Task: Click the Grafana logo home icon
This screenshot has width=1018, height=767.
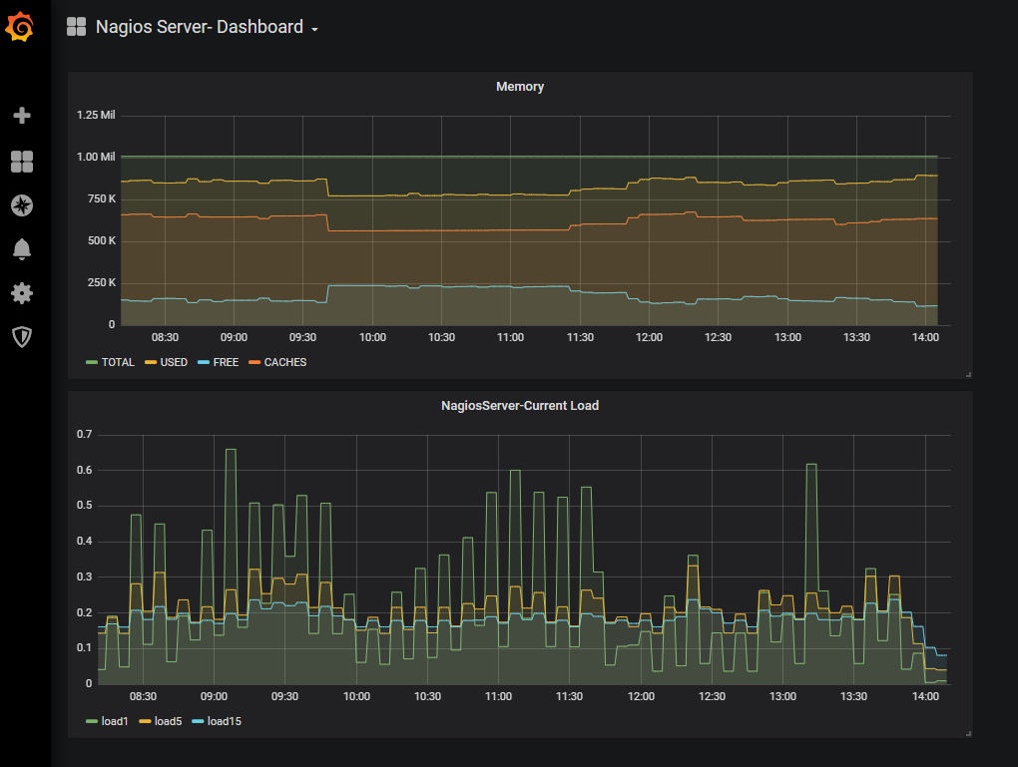Action: click(21, 27)
